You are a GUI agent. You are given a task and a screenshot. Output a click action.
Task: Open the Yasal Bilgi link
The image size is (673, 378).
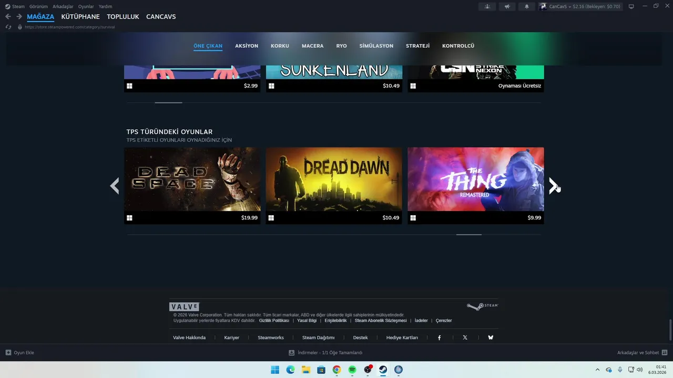pyautogui.click(x=307, y=321)
